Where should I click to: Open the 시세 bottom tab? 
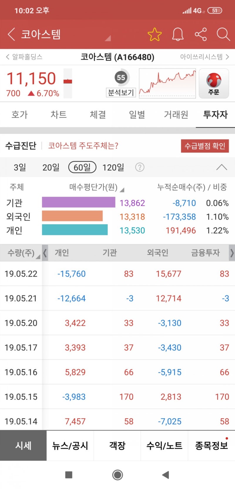pos(23,445)
